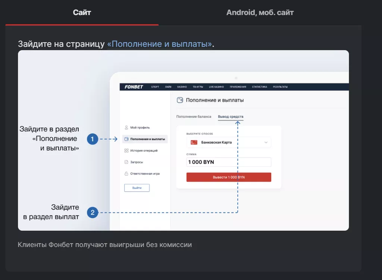Click the wallet icon in the page heading

pyautogui.click(x=180, y=100)
